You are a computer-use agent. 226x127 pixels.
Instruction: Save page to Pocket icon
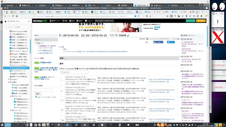(x=147, y=16)
